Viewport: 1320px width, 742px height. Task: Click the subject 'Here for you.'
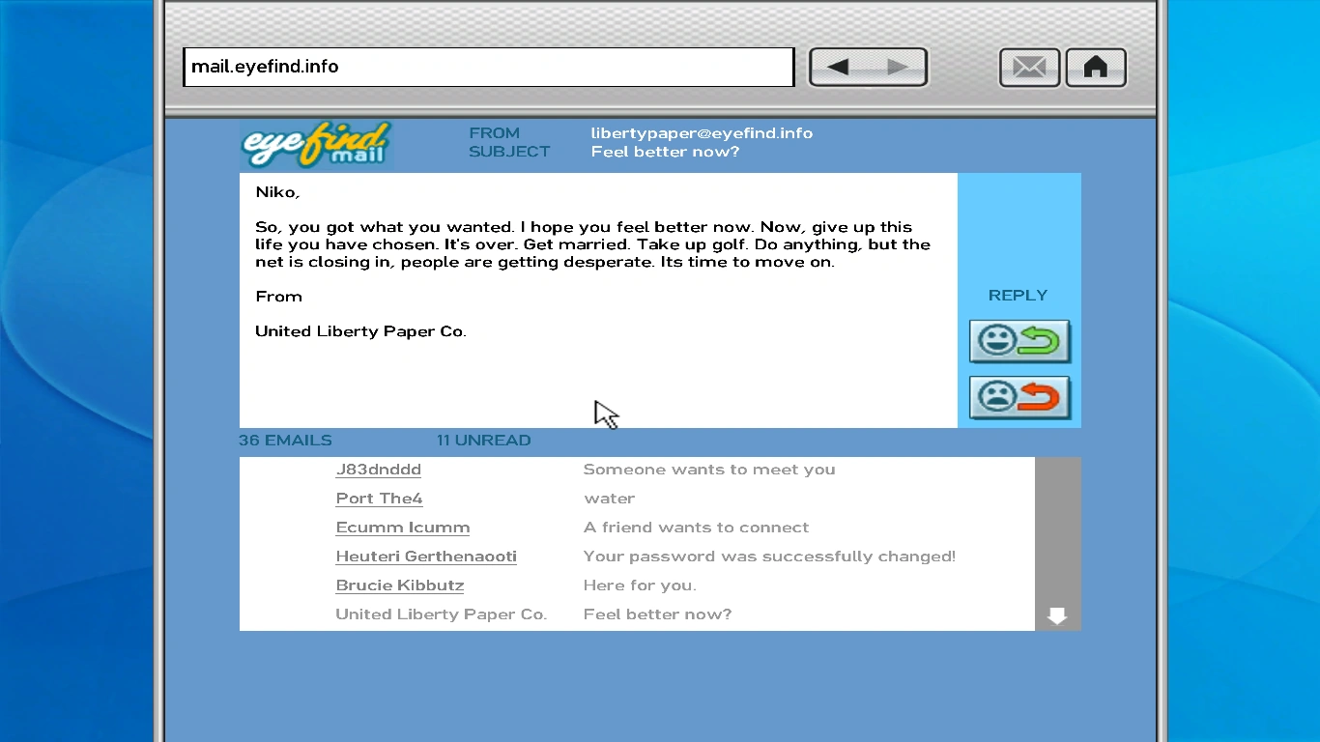click(640, 585)
